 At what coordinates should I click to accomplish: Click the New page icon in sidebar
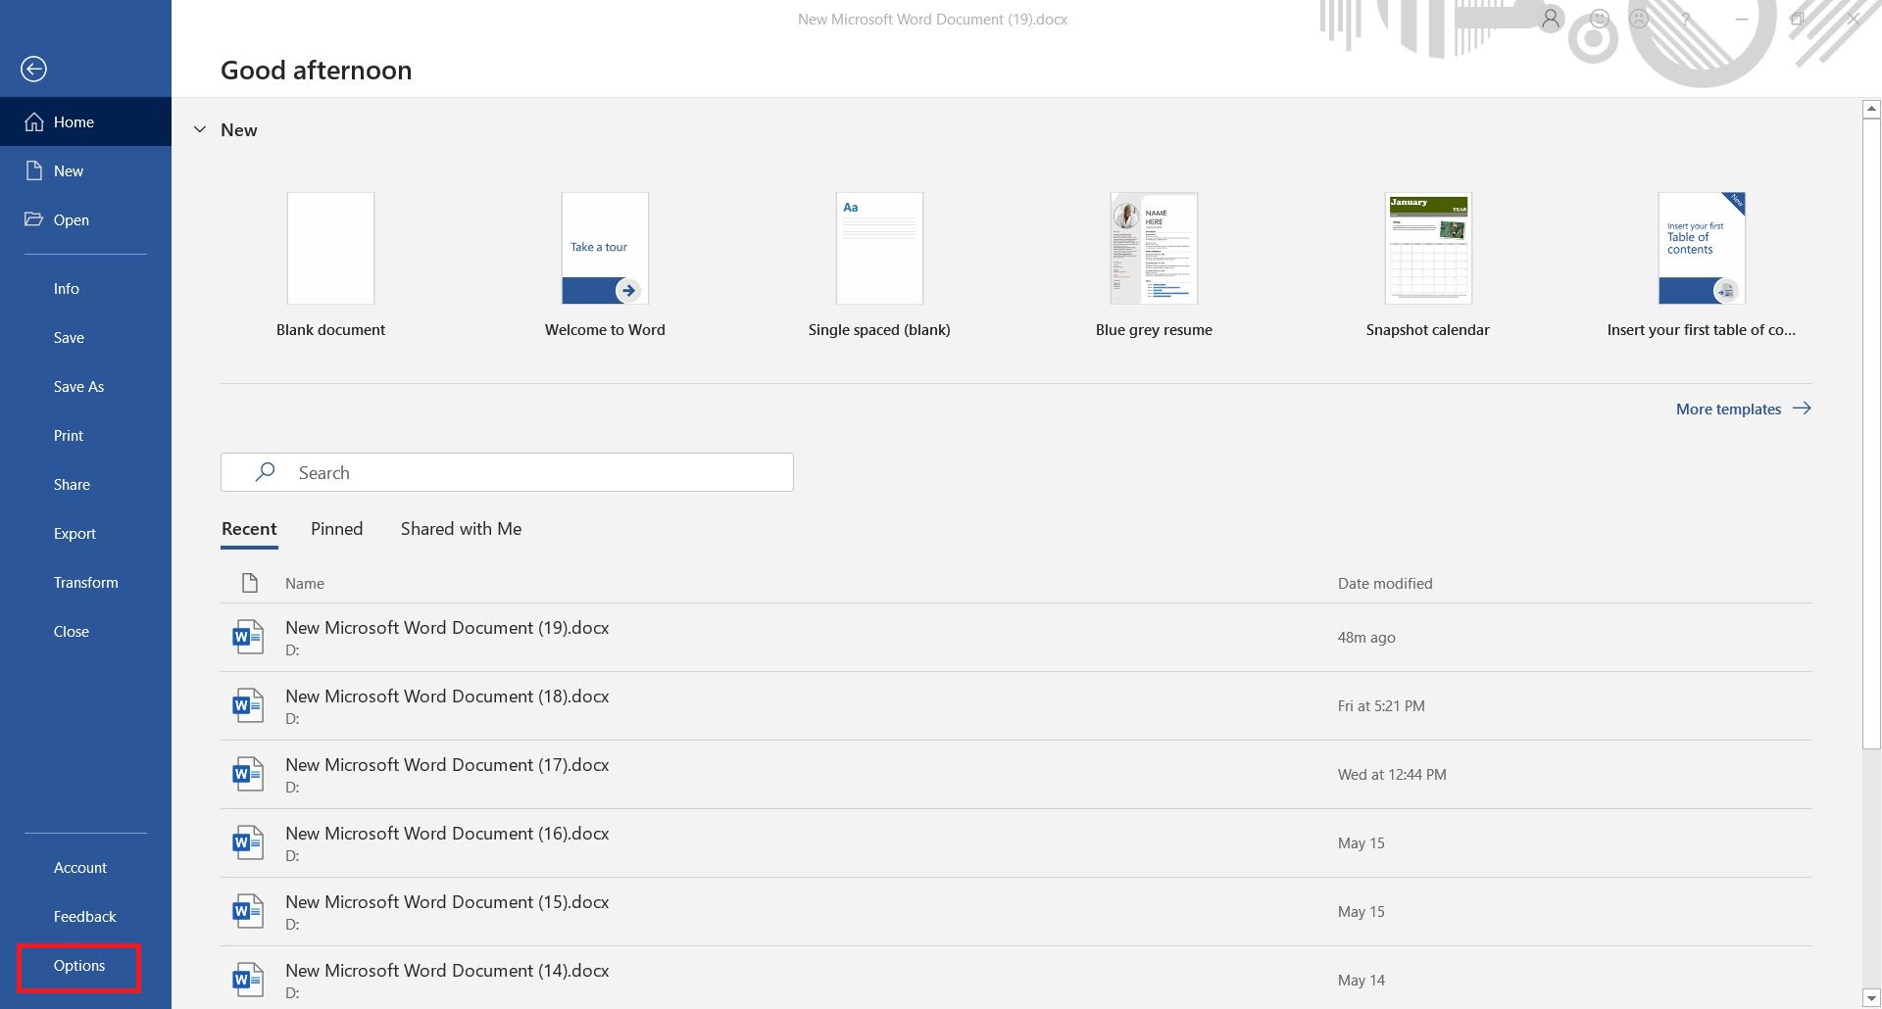[x=34, y=170]
